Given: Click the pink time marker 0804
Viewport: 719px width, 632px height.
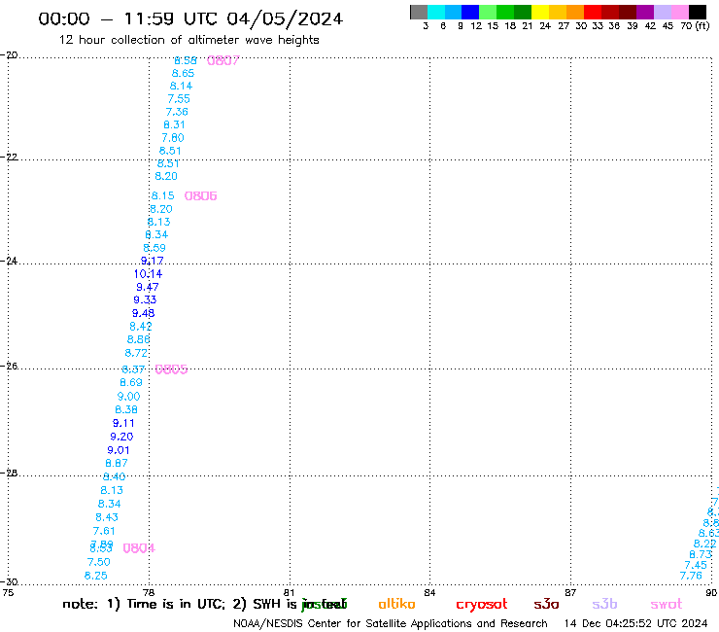Looking at the screenshot, I should (139, 548).
